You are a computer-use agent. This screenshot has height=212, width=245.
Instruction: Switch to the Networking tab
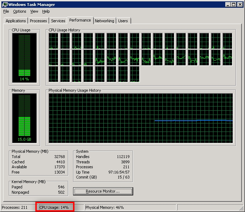[104, 21]
